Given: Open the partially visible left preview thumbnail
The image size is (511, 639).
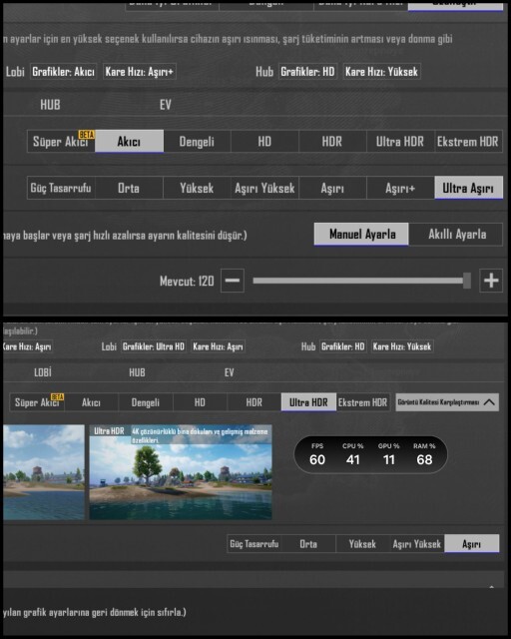Looking at the screenshot, I should click(44, 472).
